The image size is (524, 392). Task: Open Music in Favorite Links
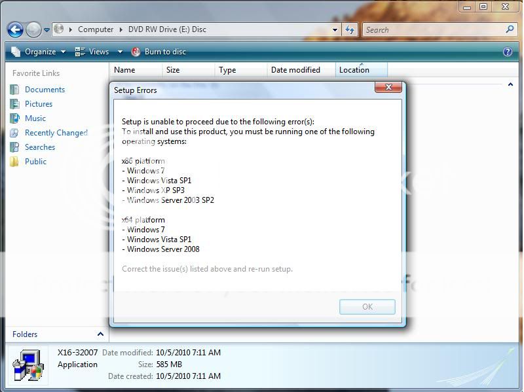(x=35, y=118)
